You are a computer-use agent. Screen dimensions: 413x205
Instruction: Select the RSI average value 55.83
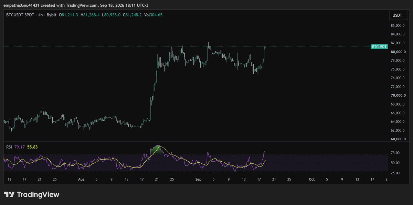tap(32, 147)
